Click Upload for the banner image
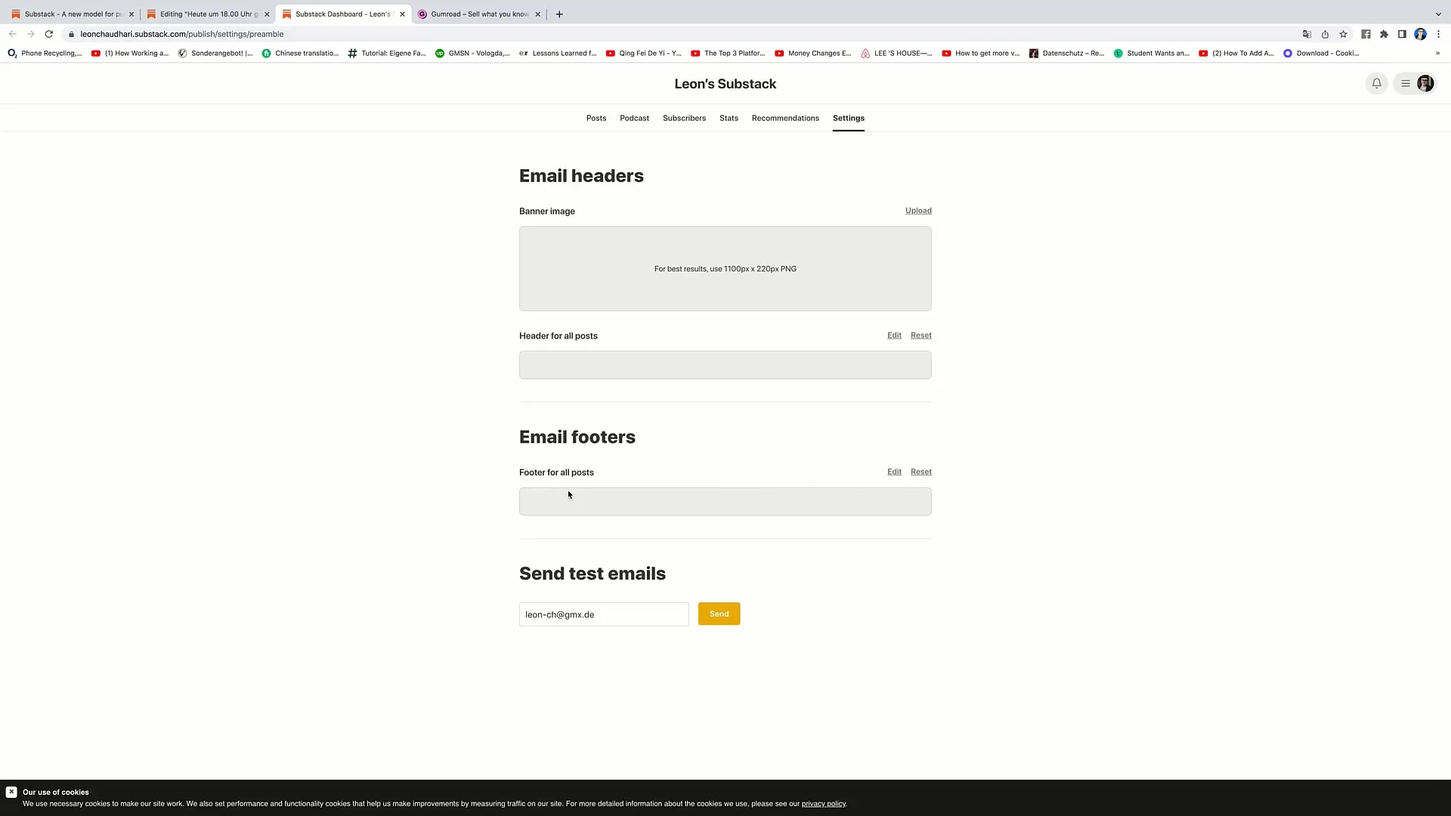The height and width of the screenshot is (816, 1451). coord(918,210)
